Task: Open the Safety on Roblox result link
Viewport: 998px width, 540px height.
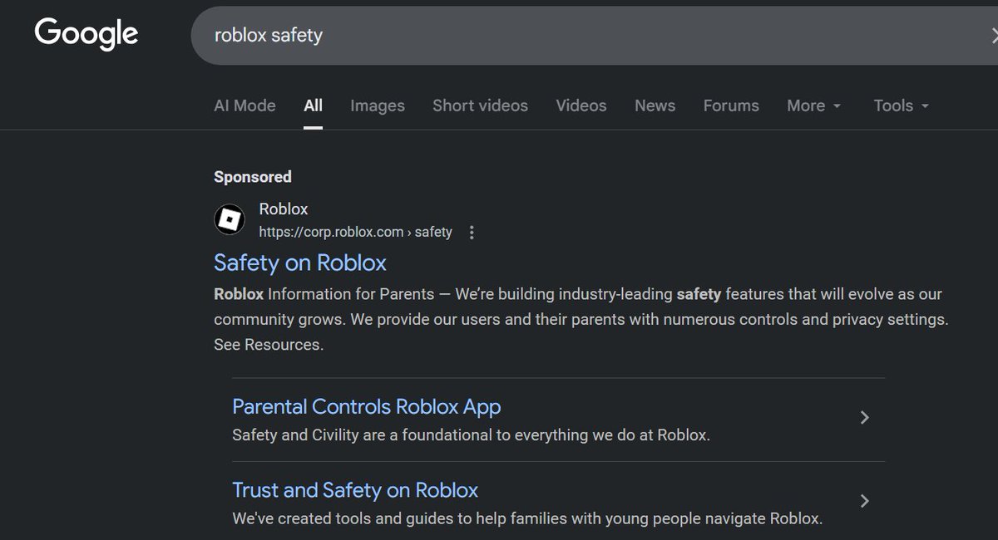Action: click(x=300, y=263)
